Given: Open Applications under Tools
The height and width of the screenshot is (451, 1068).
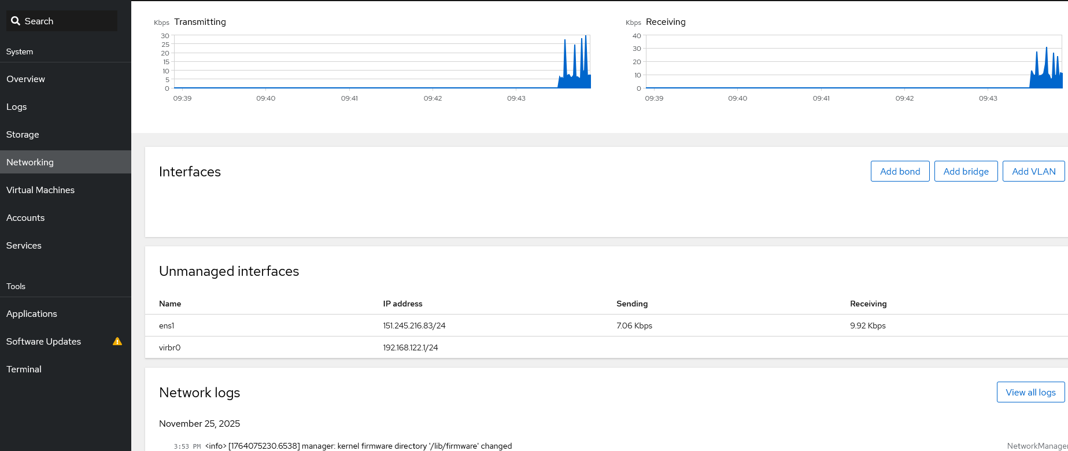Looking at the screenshot, I should tap(32, 314).
